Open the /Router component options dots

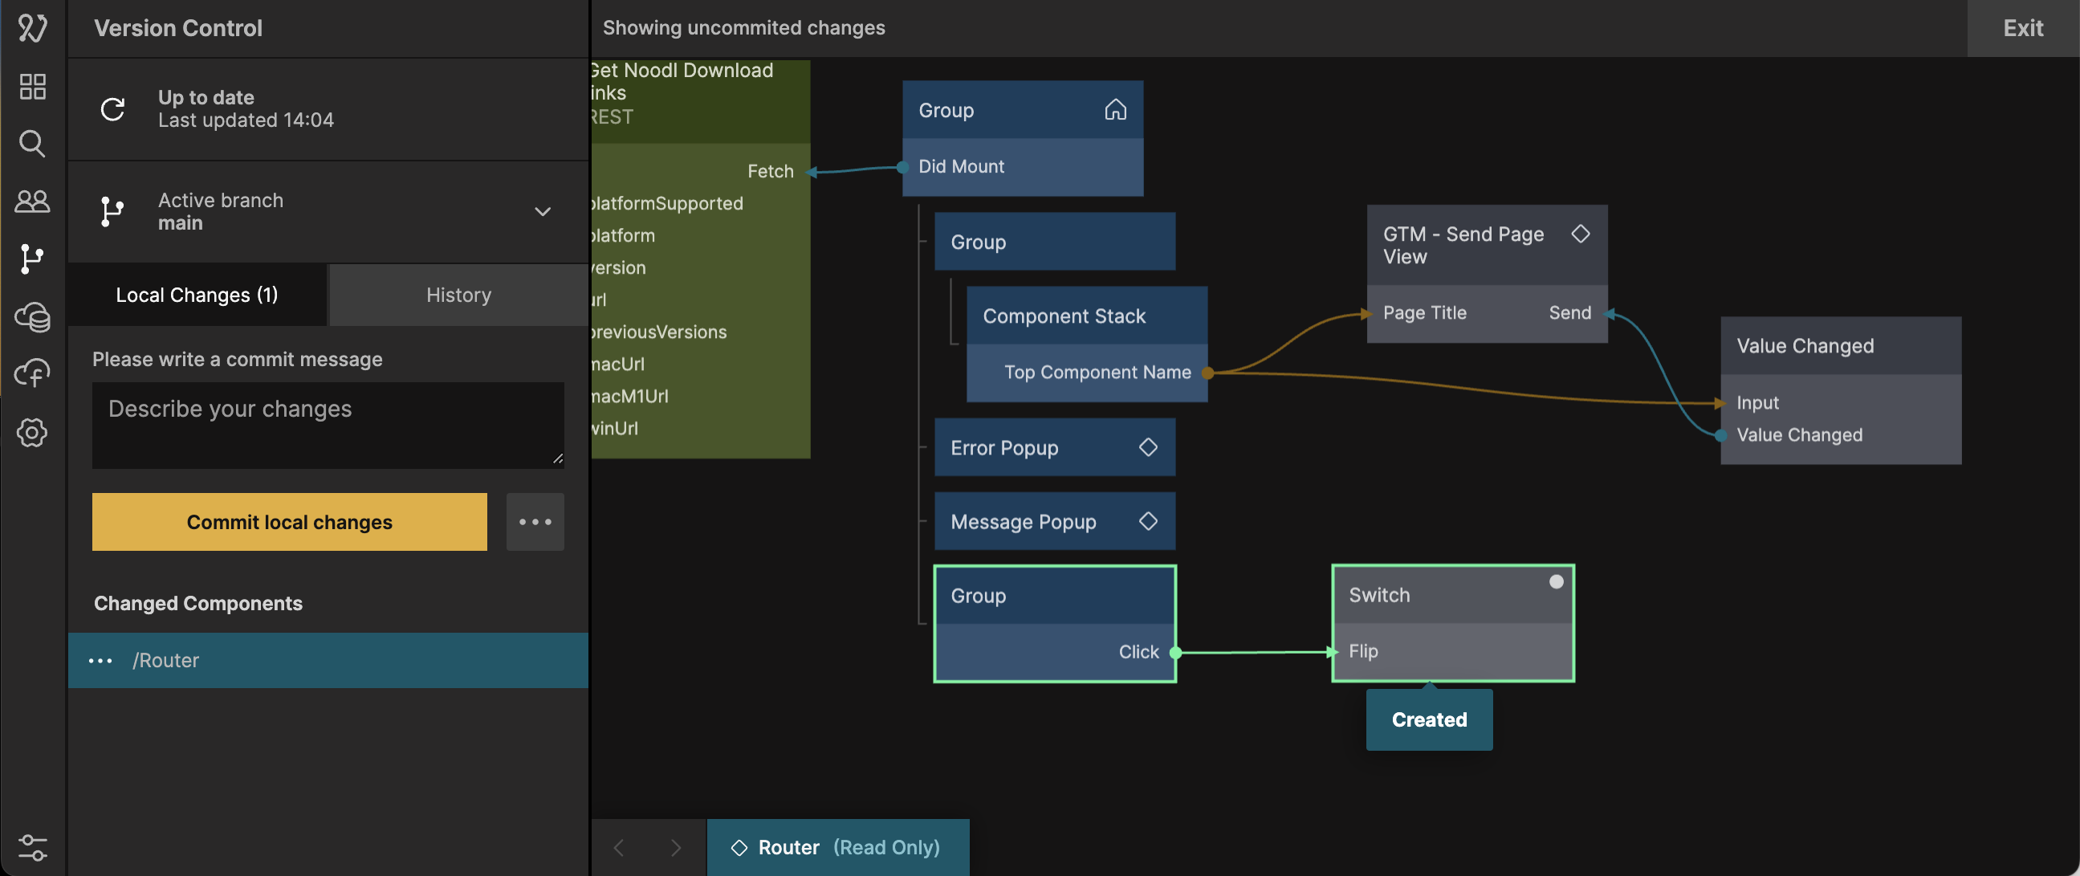coord(100,660)
